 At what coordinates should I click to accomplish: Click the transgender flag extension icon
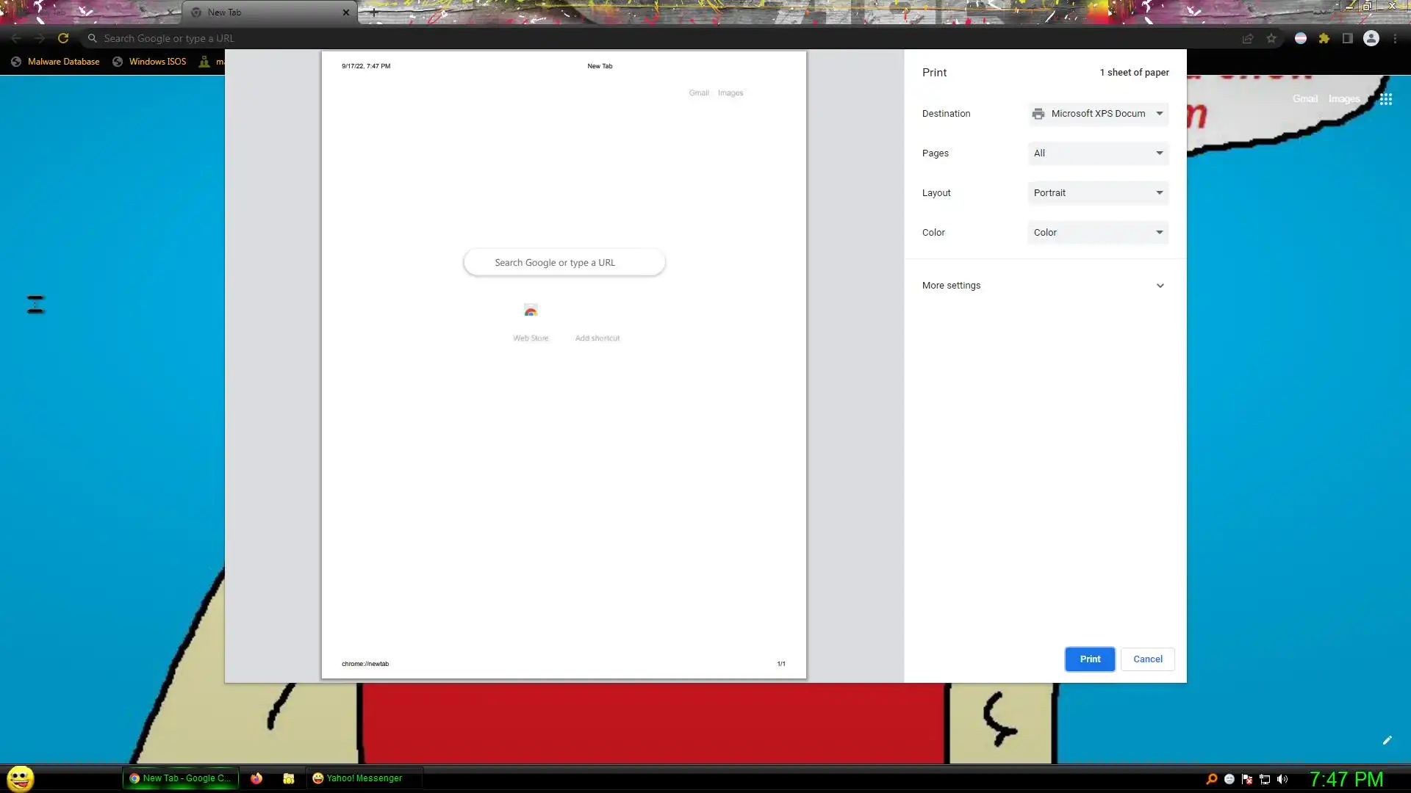click(1300, 38)
